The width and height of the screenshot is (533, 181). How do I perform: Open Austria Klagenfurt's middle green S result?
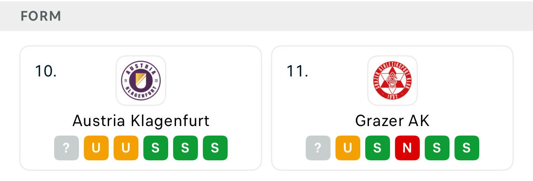(186, 148)
